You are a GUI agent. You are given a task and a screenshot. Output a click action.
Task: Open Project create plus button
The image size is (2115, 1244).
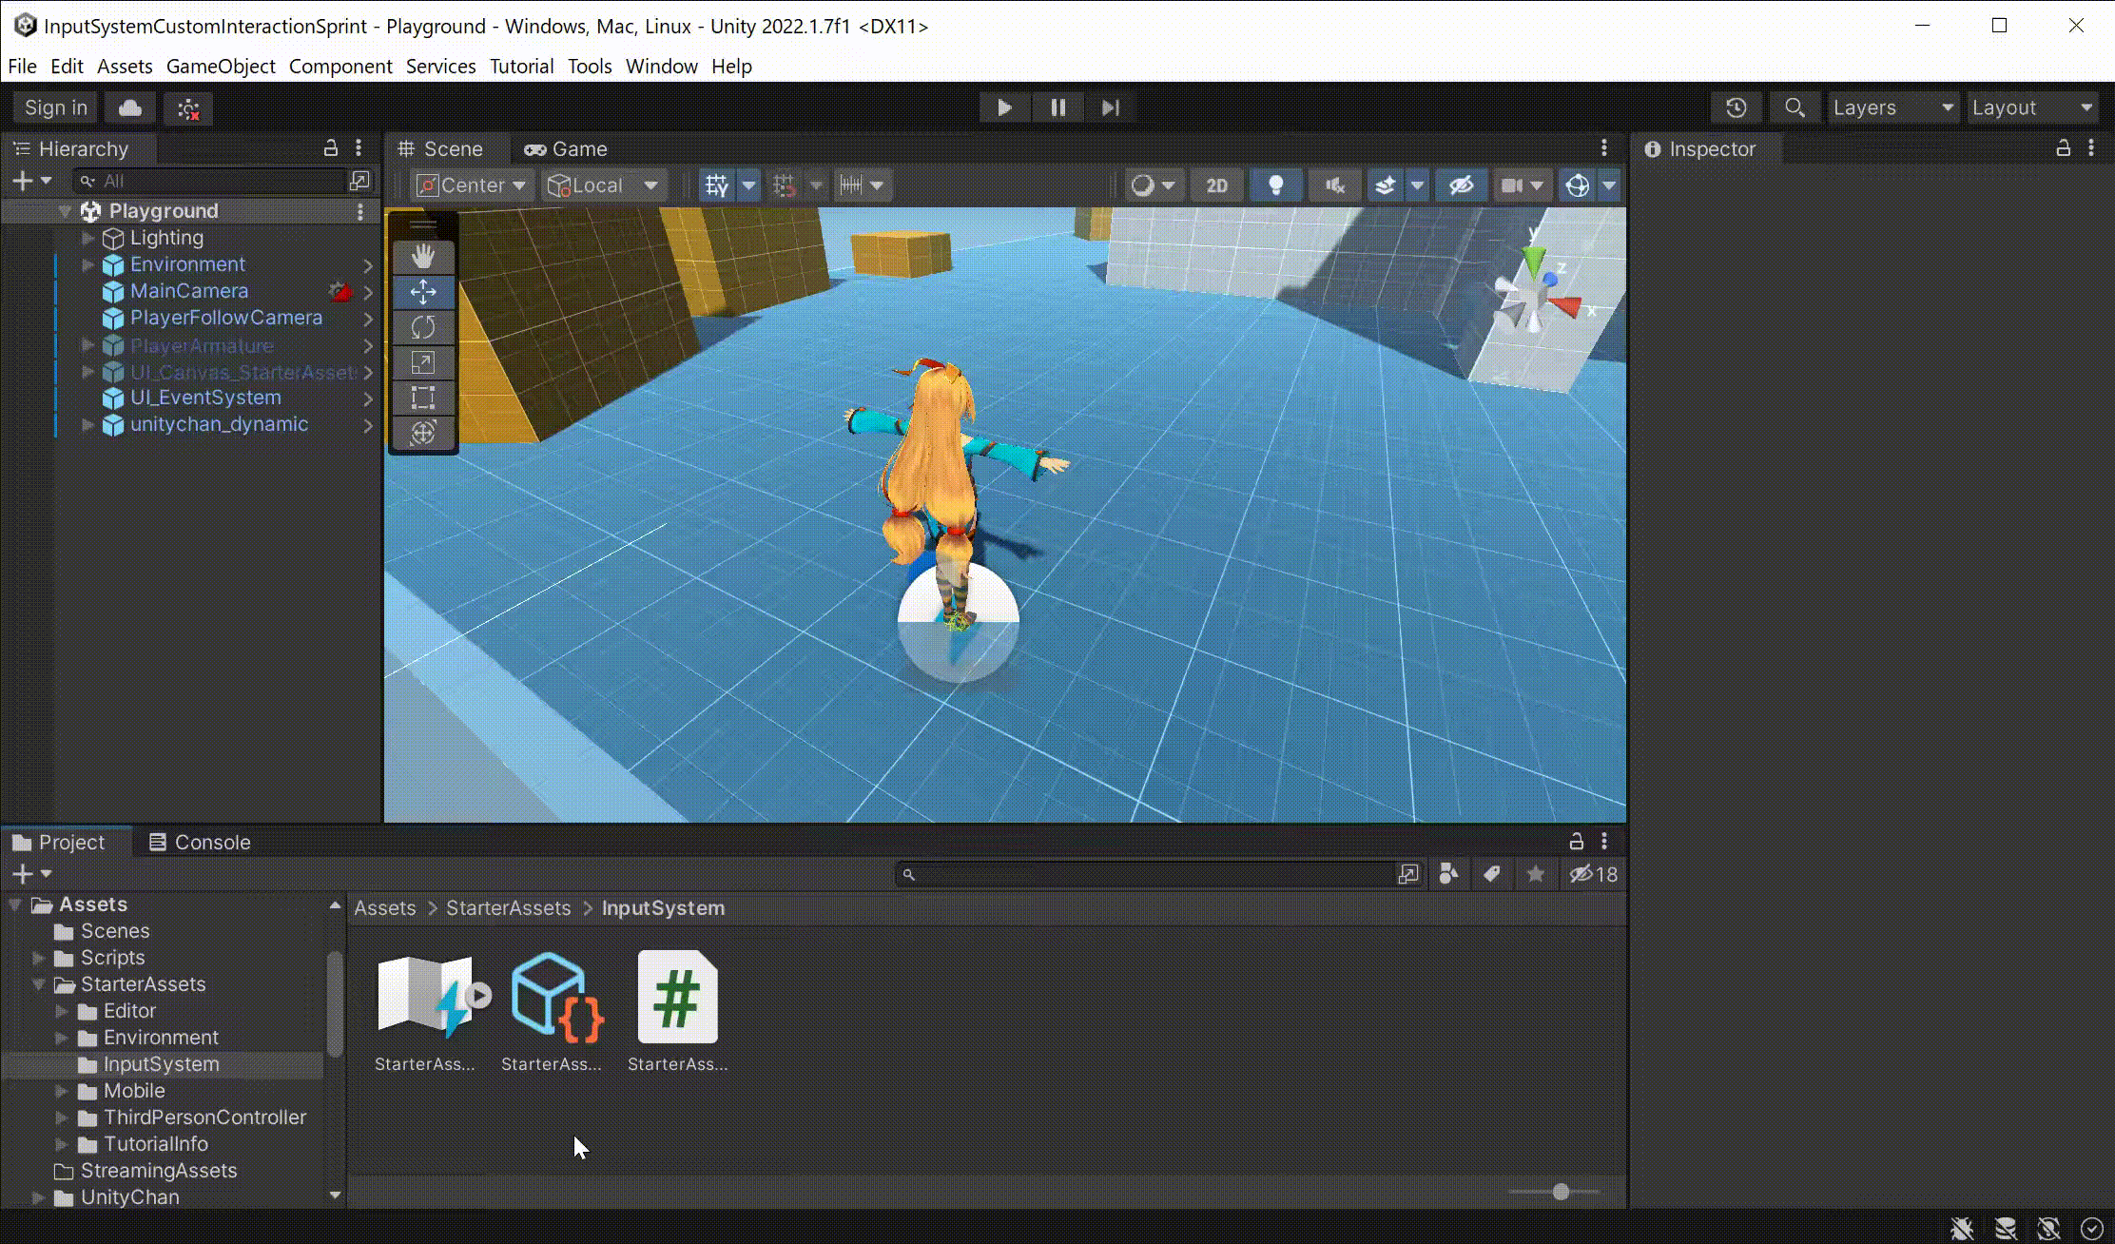30,874
